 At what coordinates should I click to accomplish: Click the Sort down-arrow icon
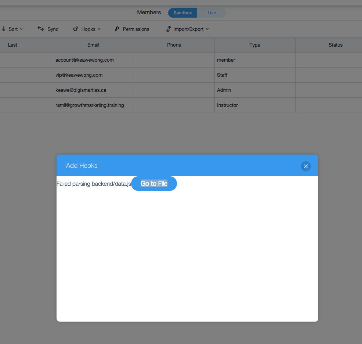coord(4,29)
